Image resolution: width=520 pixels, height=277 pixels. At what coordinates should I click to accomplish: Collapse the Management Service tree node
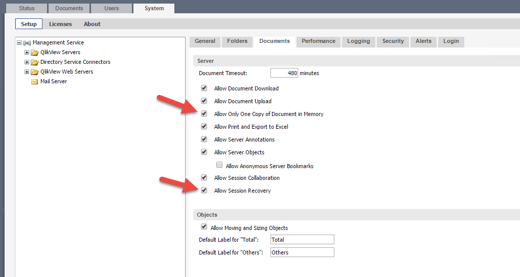[x=19, y=43]
